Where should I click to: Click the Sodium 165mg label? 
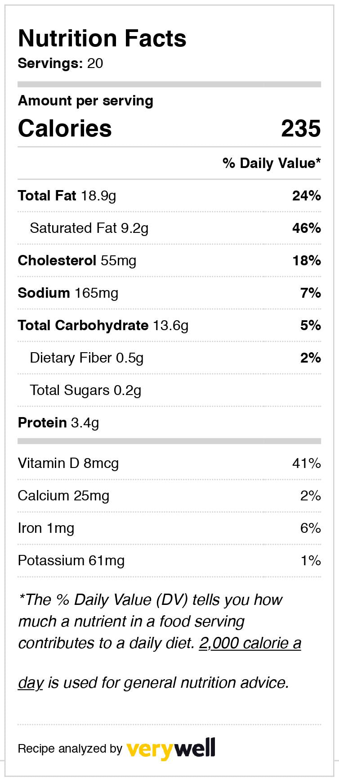tap(68, 293)
